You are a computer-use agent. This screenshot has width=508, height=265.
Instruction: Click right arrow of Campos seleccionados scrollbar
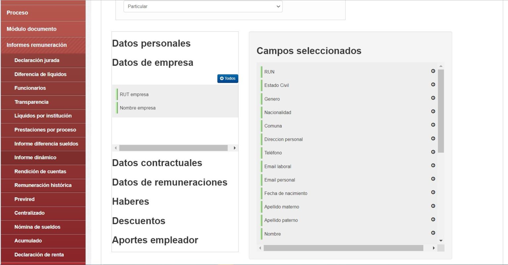pos(434,248)
